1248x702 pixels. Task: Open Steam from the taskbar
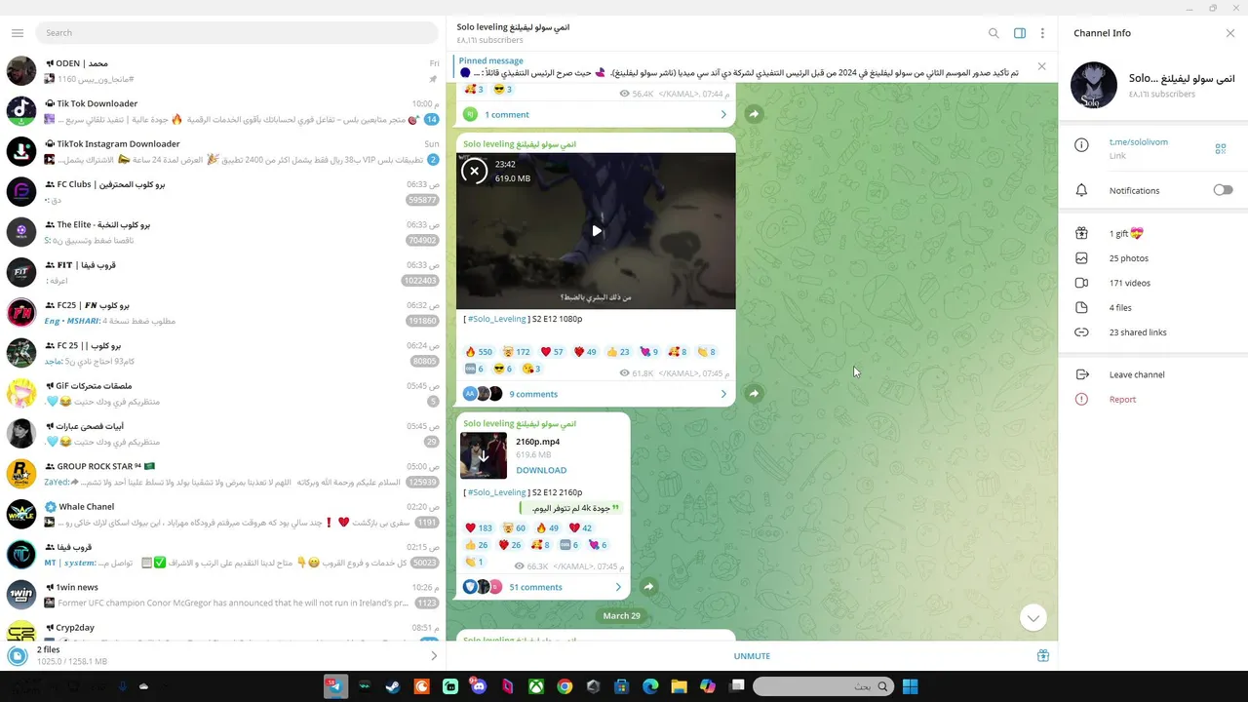tap(393, 686)
